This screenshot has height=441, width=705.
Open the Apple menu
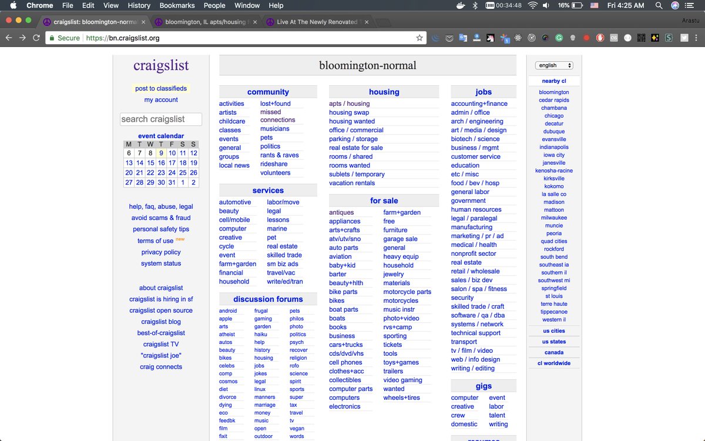pyautogui.click(x=12, y=5)
